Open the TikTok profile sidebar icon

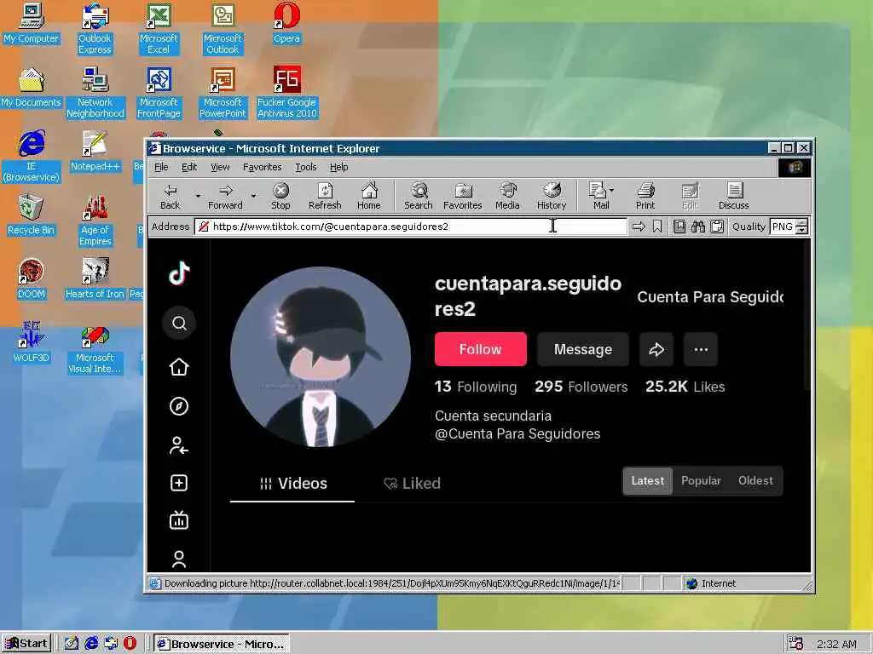179,559
